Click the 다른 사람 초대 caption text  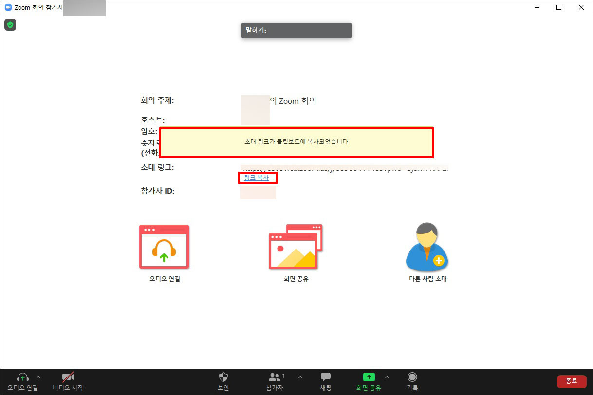[x=428, y=279]
